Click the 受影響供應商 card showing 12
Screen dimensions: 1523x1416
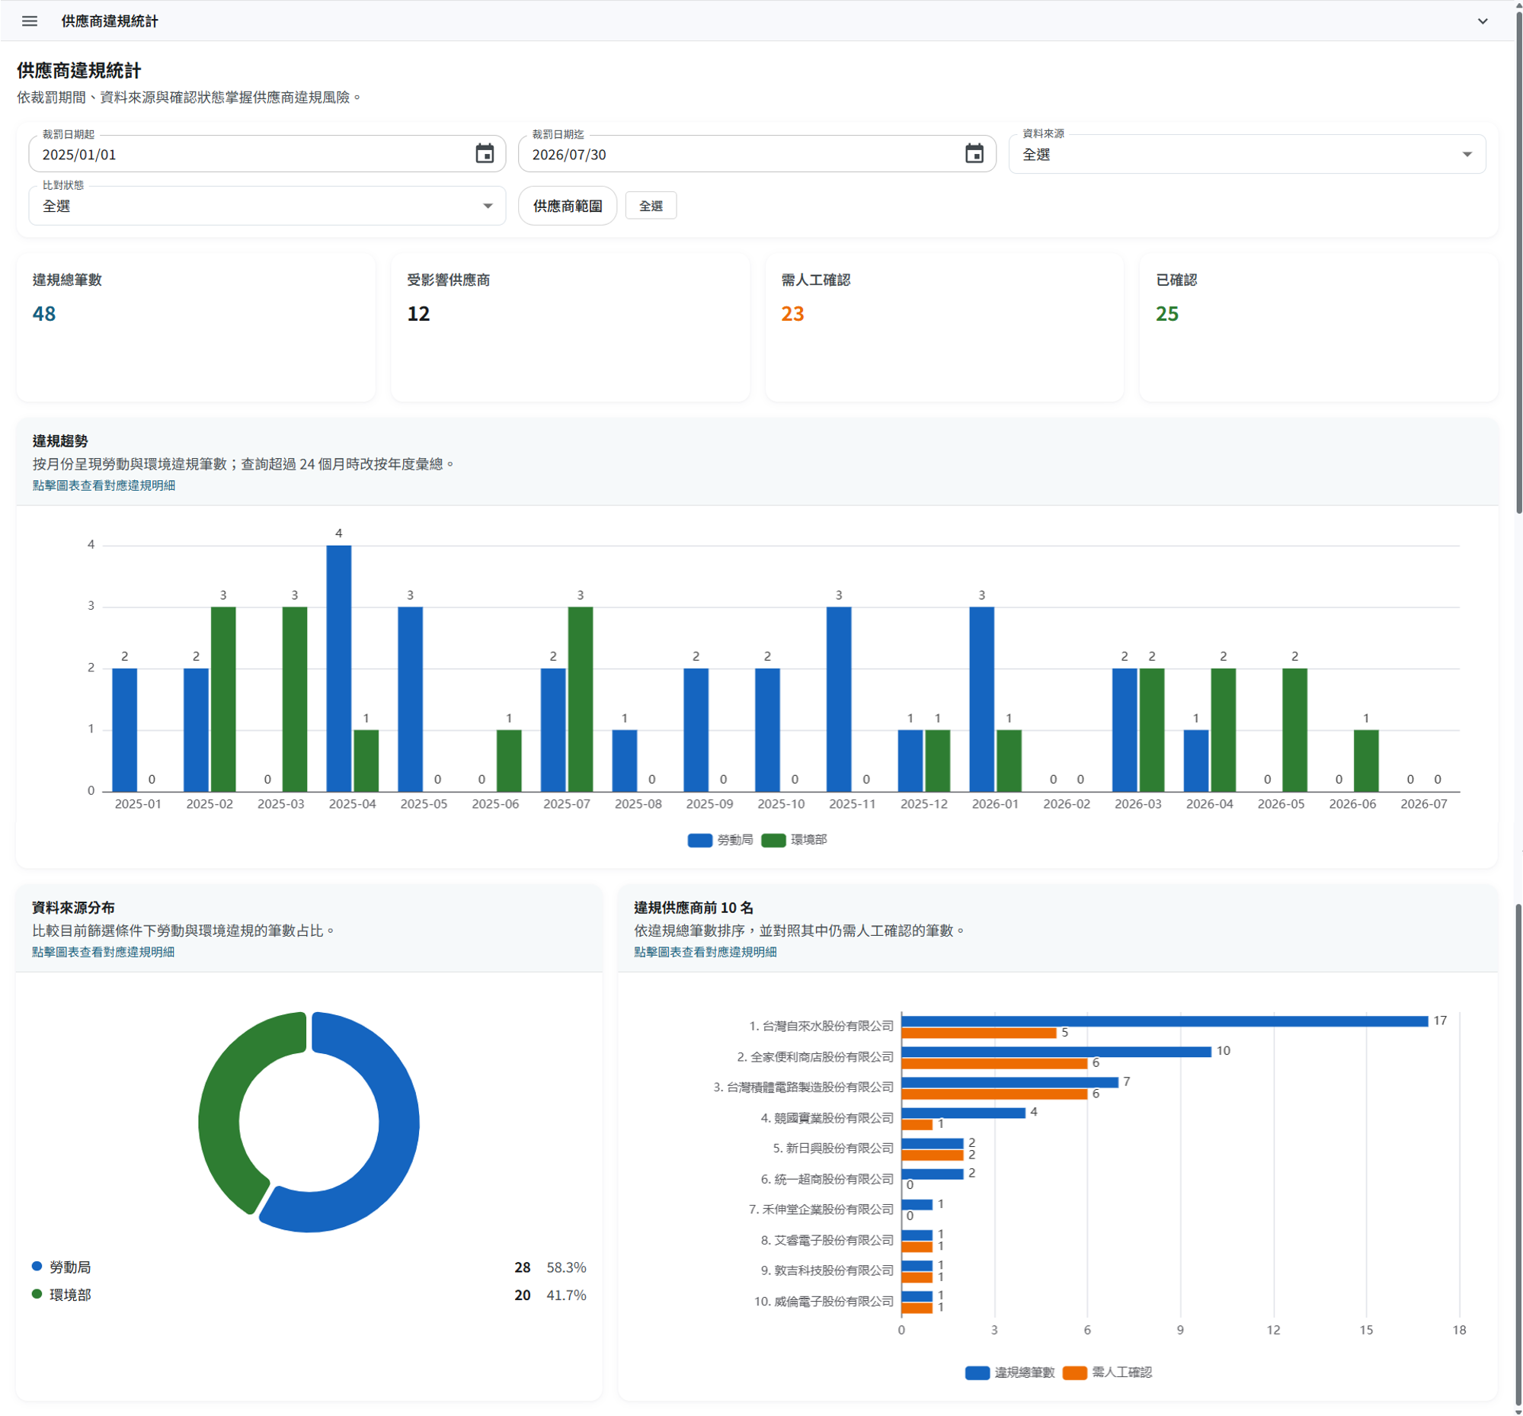click(x=570, y=327)
